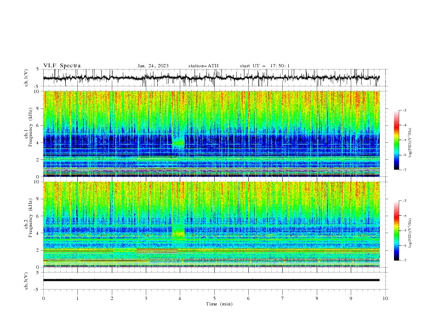Screen dimensions: 434x335
Task: Click the time axis tick label '0'
Action: click(x=43, y=298)
